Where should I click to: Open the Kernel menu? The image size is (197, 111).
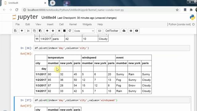point(73,24)
